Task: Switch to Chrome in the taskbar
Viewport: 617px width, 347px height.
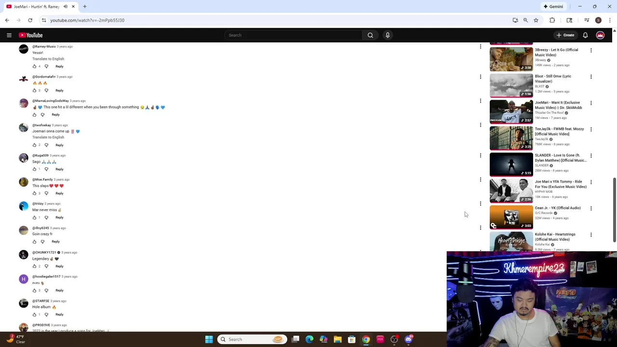Action: tap(366, 339)
